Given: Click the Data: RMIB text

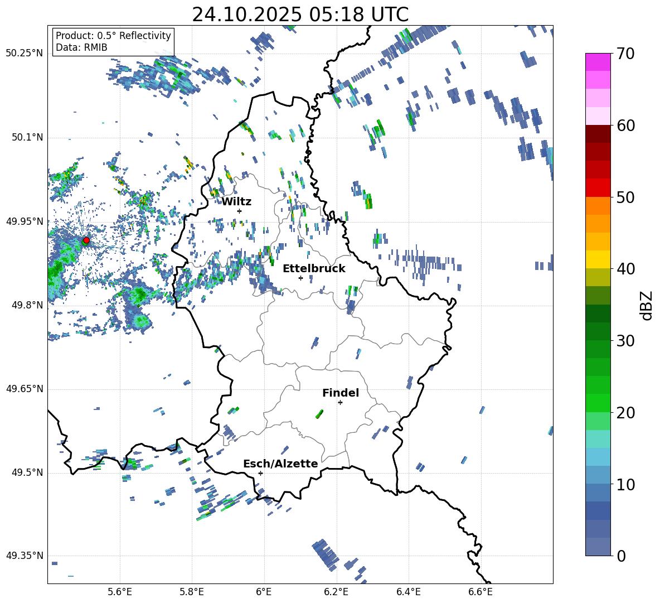Looking at the screenshot, I should pos(81,47).
